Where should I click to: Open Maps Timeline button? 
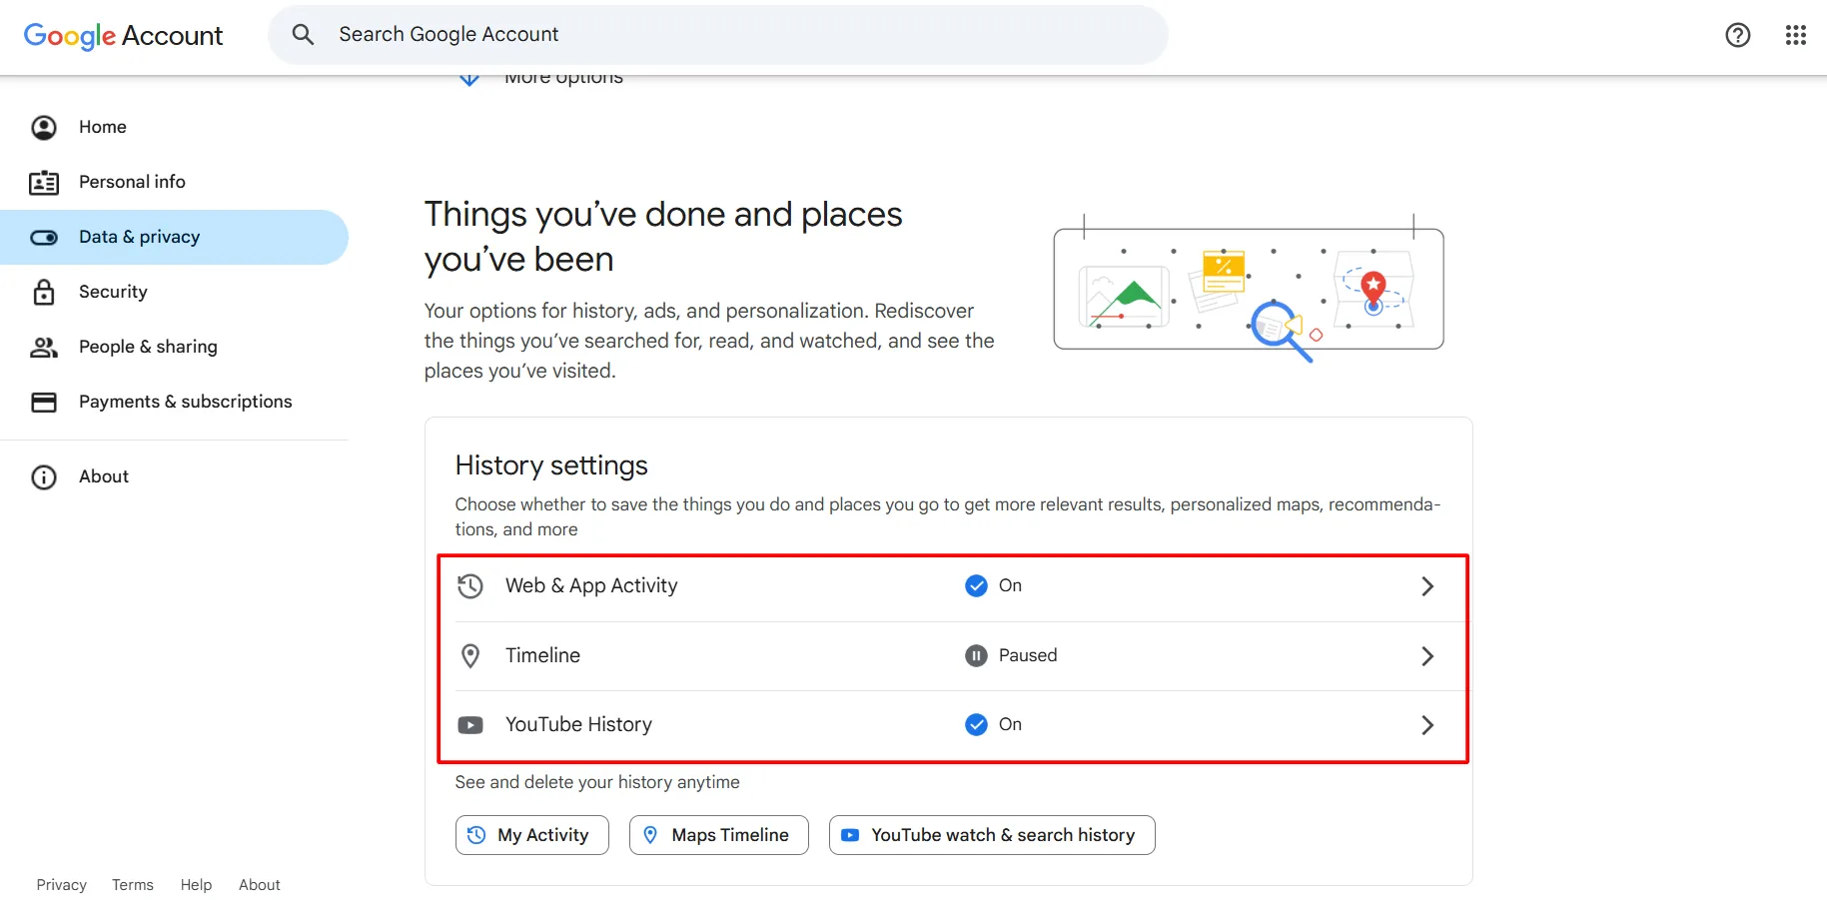719,835
